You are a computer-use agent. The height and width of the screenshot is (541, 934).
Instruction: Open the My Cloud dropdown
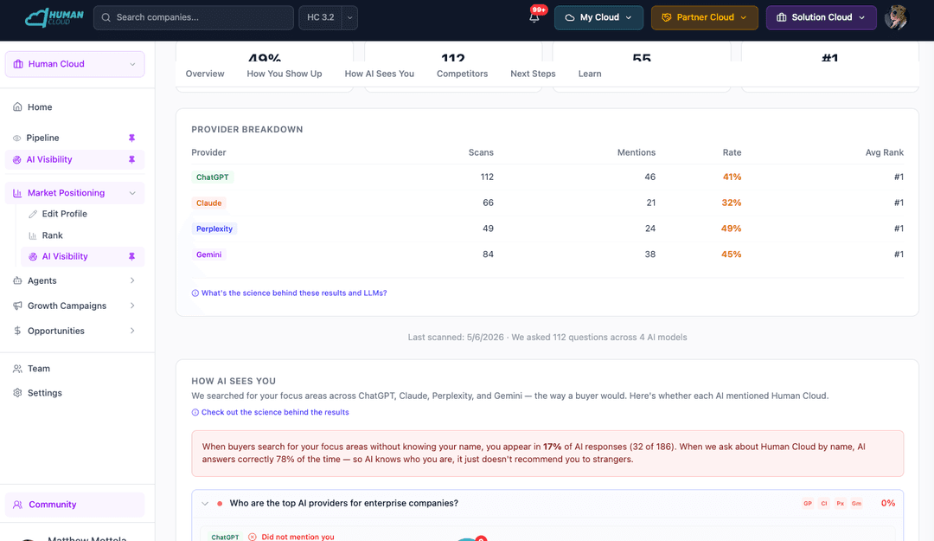pyautogui.click(x=598, y=17)
